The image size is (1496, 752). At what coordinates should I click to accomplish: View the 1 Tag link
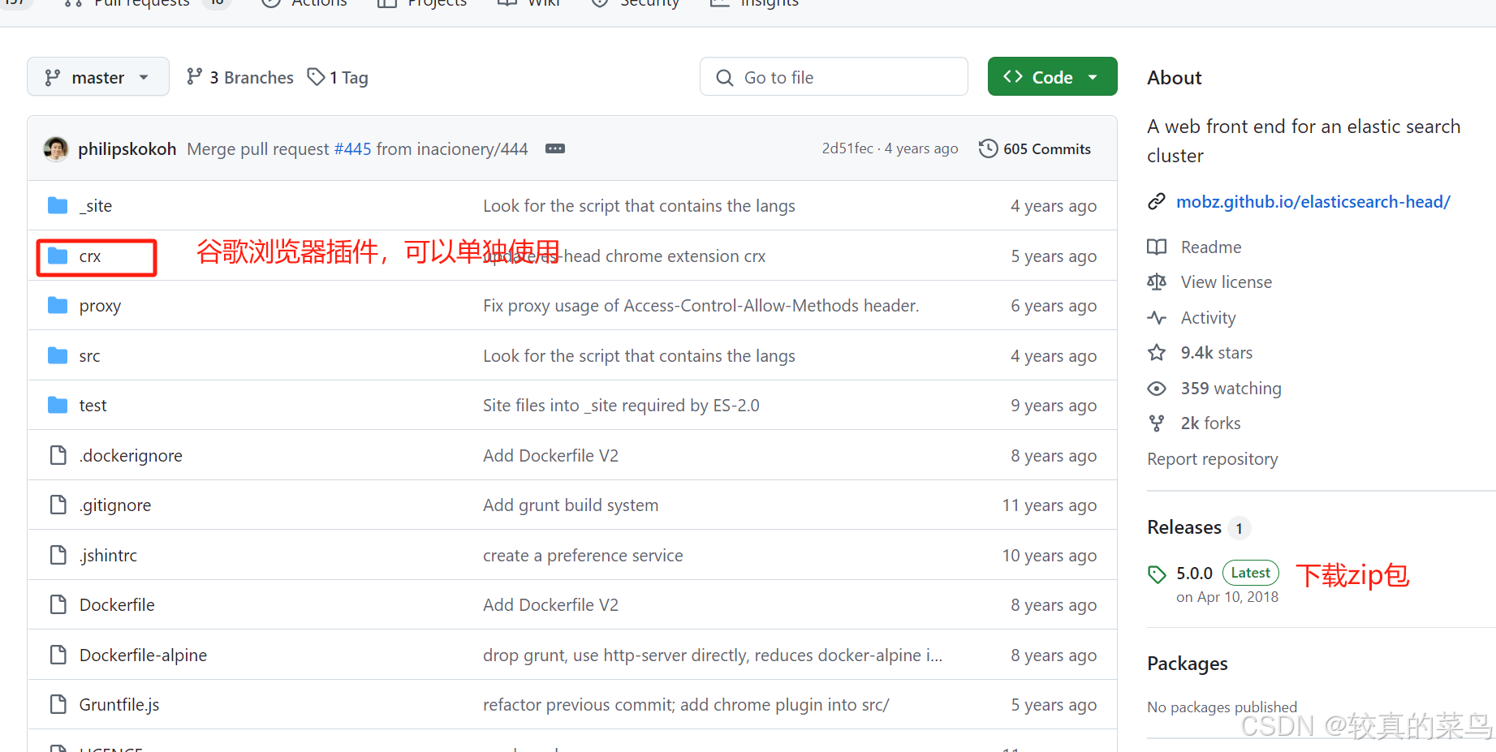338,77
